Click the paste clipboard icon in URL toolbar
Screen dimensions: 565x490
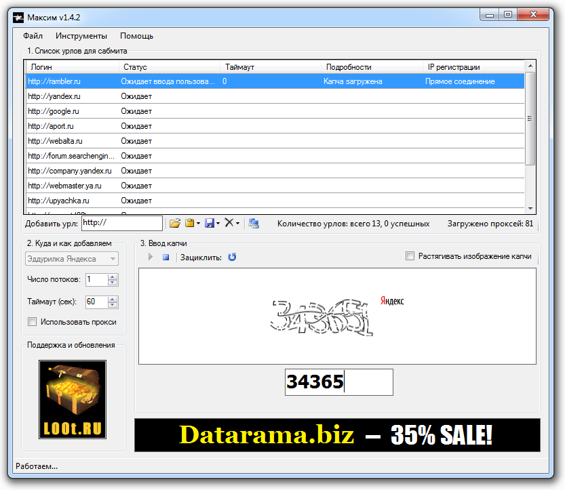[x=190, y=223]
